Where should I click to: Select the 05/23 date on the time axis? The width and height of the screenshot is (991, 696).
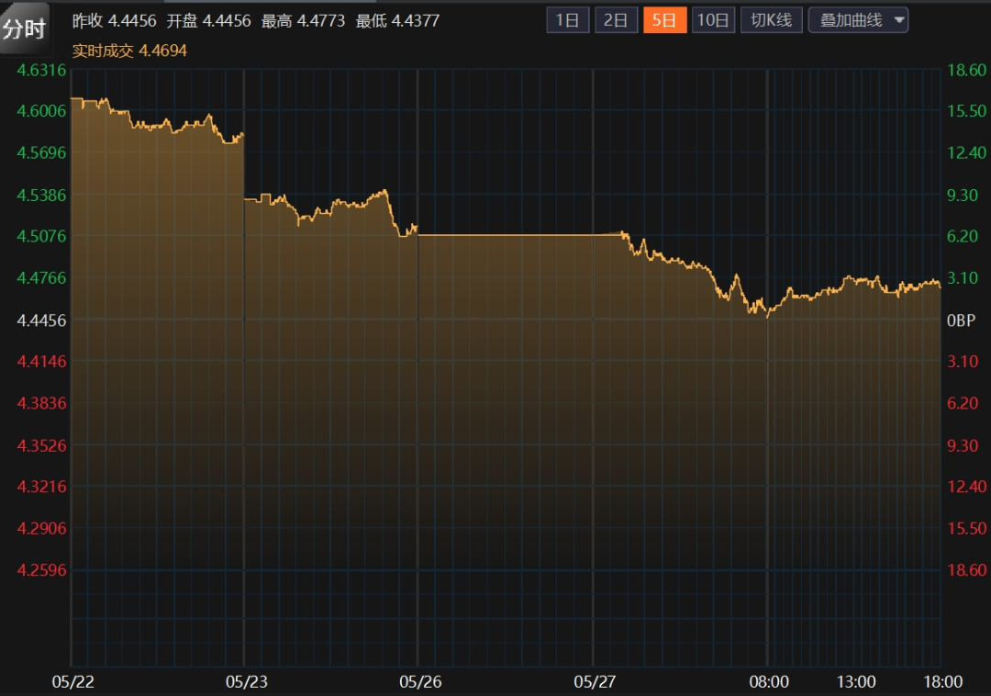246,681
